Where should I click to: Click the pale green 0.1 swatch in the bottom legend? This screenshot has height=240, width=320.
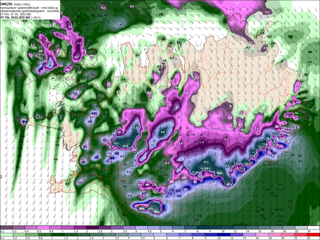click(x=6, y=235)
